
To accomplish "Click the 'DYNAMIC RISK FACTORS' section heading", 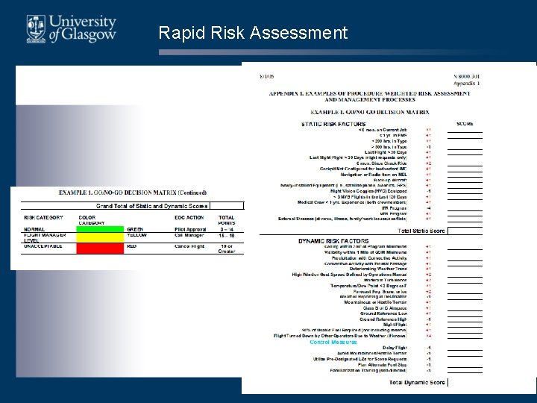I will point(333,241).
